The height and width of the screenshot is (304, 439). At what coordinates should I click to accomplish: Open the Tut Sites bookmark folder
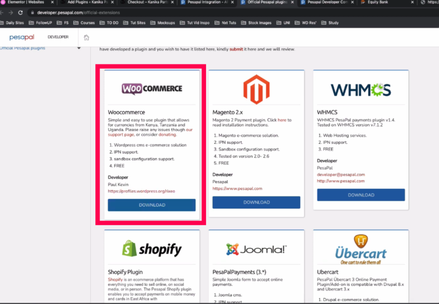(x=134, y=22)
